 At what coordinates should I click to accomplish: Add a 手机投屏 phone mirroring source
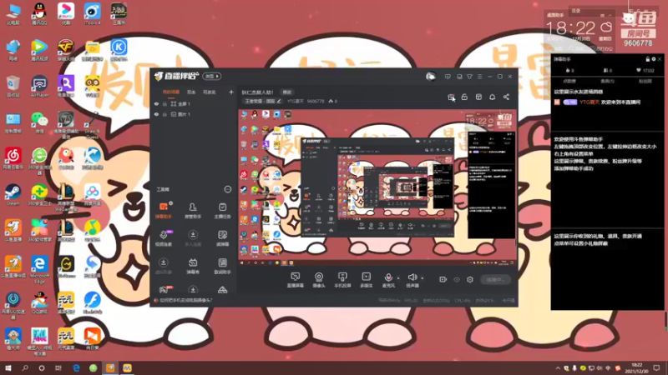click(x=342, y=280)
